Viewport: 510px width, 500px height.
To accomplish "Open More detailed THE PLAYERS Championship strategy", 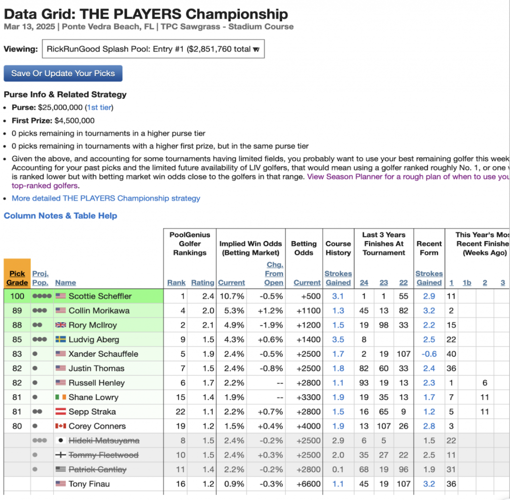I will point(106,198).
